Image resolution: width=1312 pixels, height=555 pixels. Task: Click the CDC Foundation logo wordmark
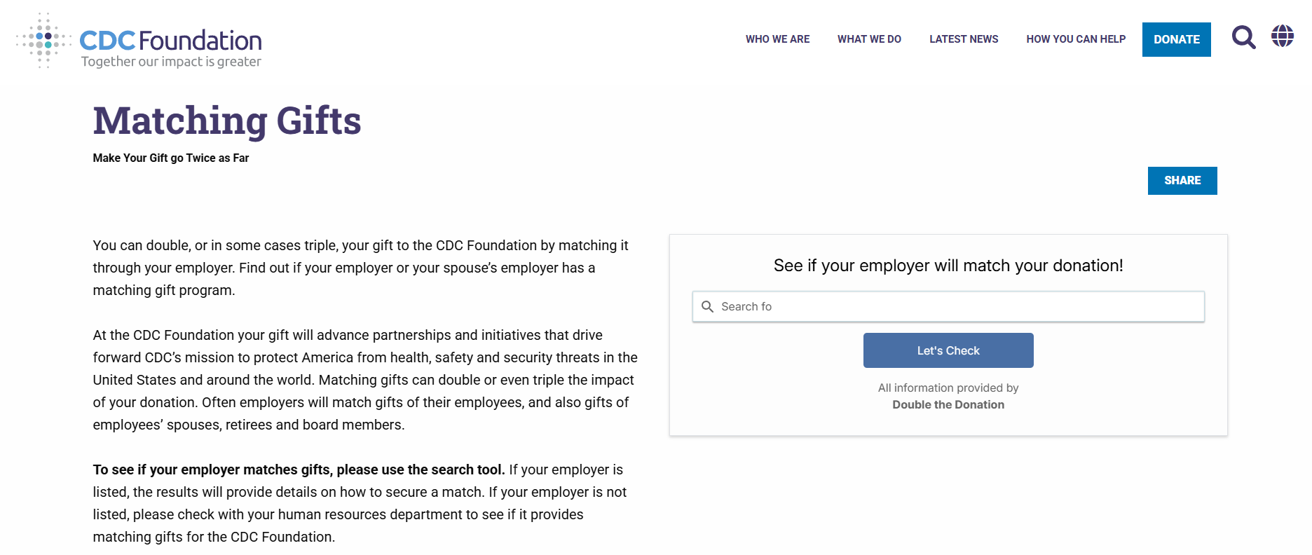click(170, 41)
